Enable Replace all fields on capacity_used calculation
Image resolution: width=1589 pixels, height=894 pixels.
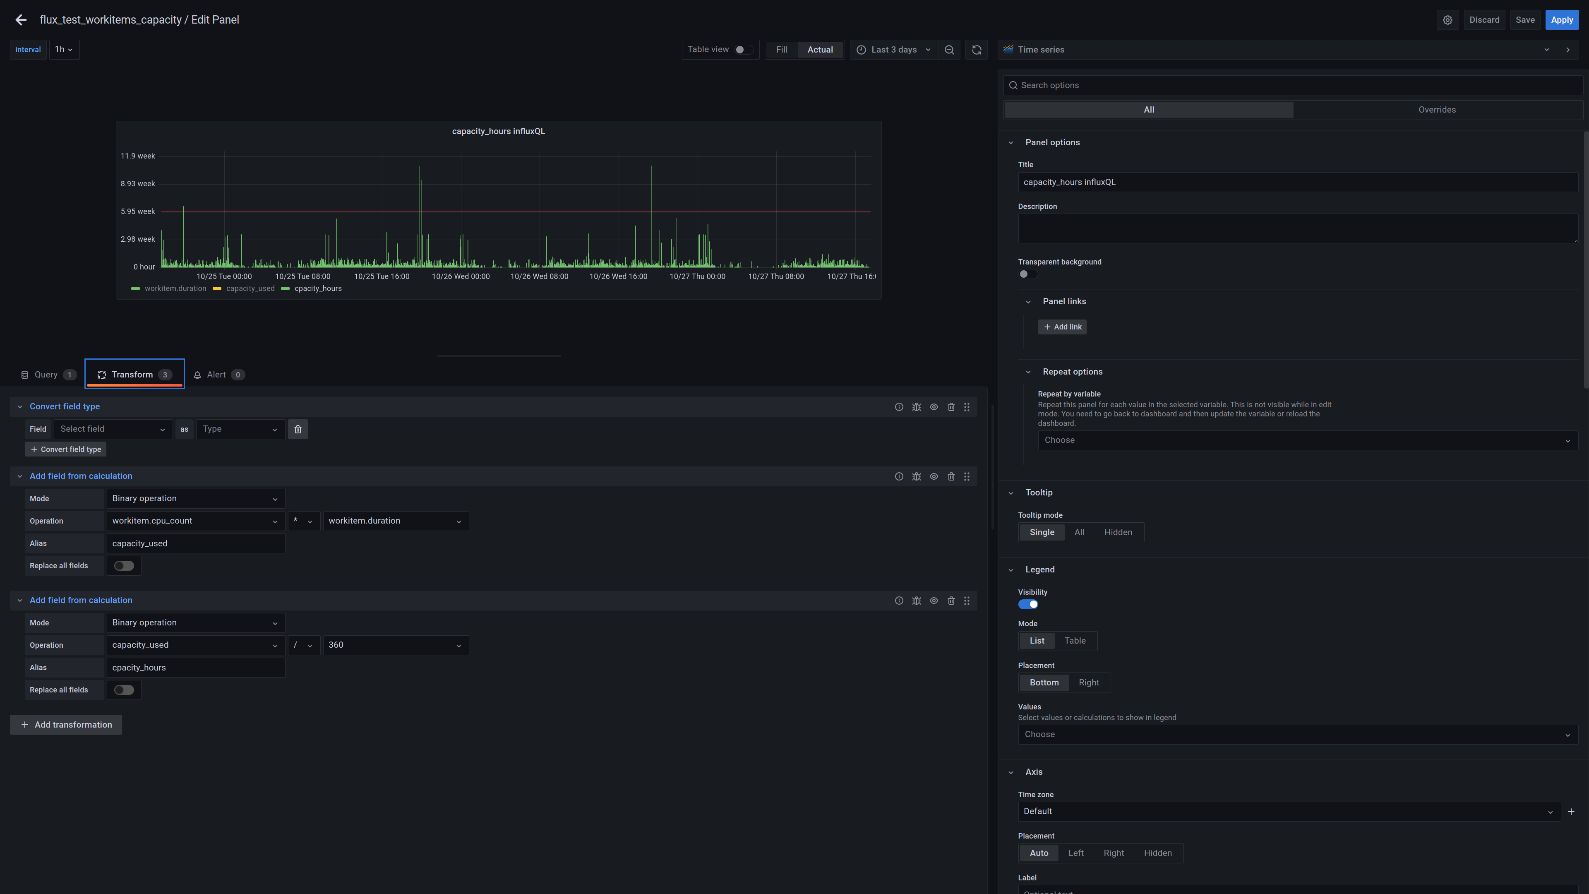[x=123, y=565]
